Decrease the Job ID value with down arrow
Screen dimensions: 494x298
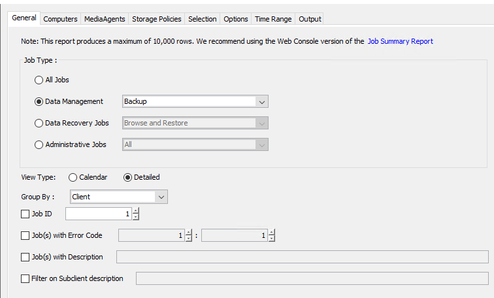click(x=135, y=217)
